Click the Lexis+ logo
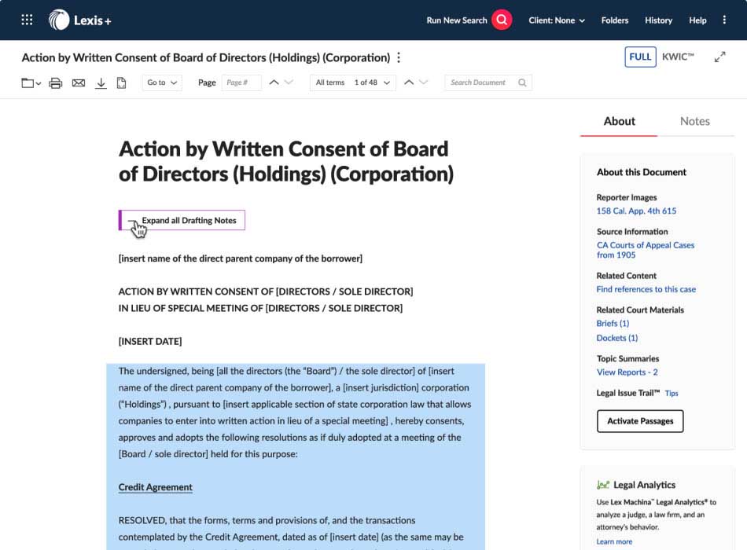747x550 pixels. tap(79, 20)
